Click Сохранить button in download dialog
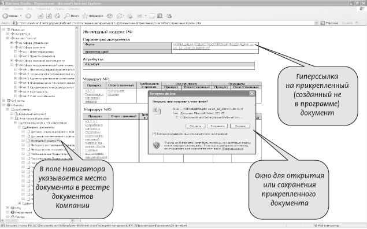 (218, 126)
